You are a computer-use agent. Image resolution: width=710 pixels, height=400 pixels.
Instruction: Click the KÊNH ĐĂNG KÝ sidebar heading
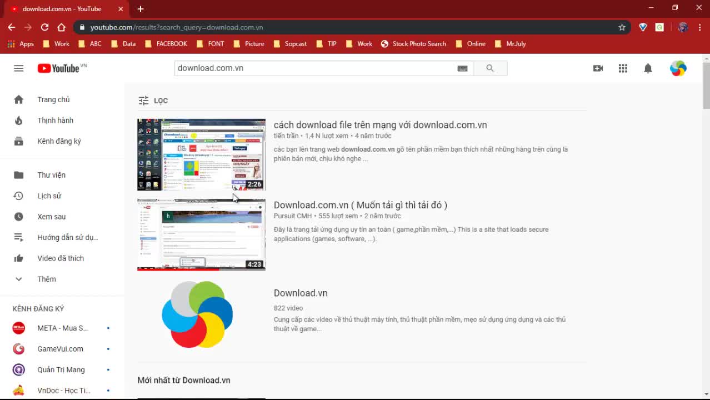tap(38, 309)
